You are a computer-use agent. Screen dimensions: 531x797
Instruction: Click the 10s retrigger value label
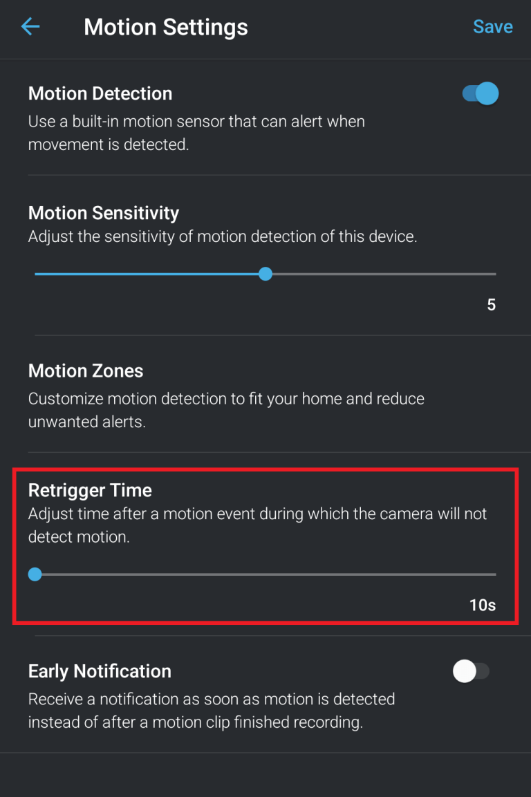click(x=482, y=604)
